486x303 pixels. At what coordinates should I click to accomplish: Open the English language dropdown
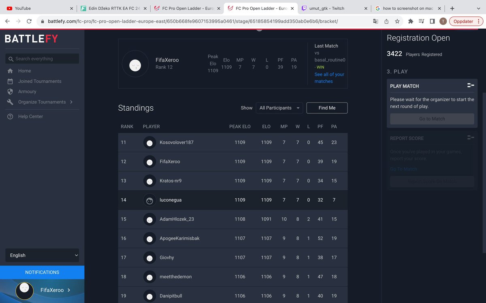point(42,255)
